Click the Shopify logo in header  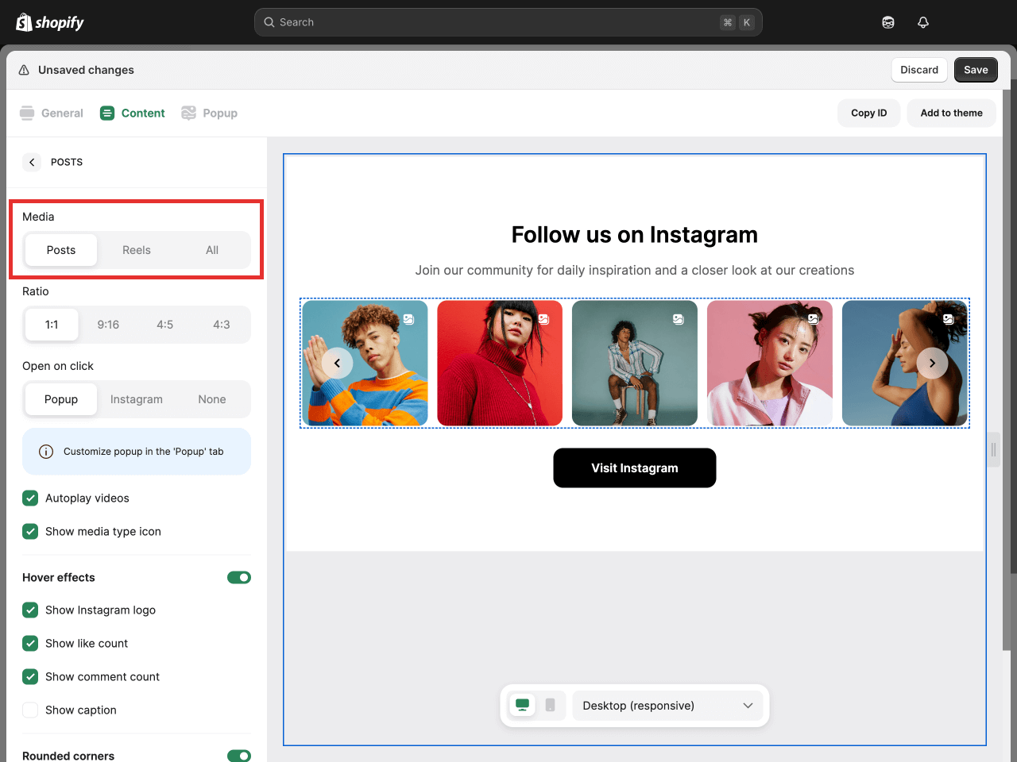point(50,22)
